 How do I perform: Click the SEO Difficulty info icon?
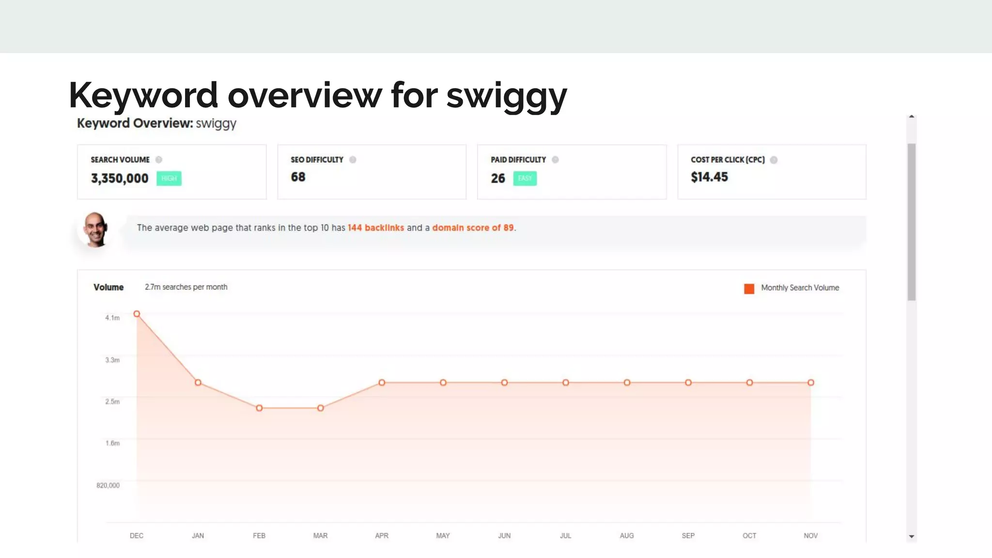point(353,160)
